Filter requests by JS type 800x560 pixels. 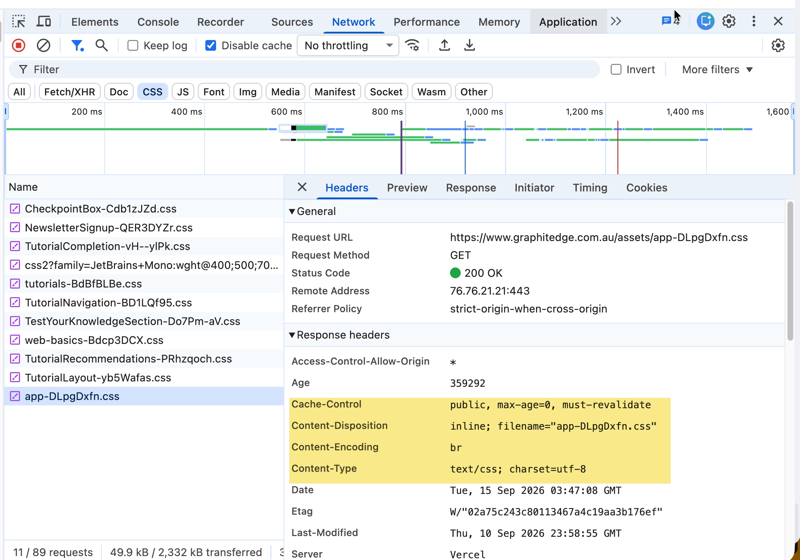(x=183, y=92)
